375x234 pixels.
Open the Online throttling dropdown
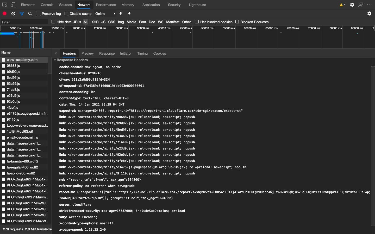[x=105, y=14]
